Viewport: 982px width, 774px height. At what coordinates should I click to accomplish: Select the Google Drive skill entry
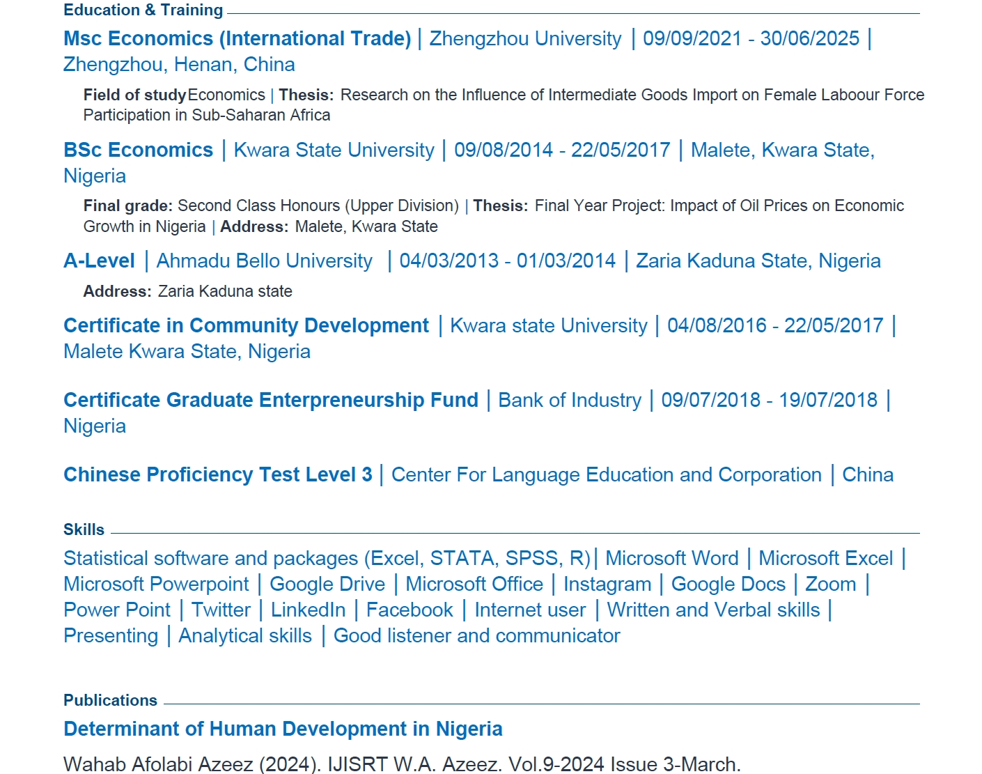(x=327, y=584)
